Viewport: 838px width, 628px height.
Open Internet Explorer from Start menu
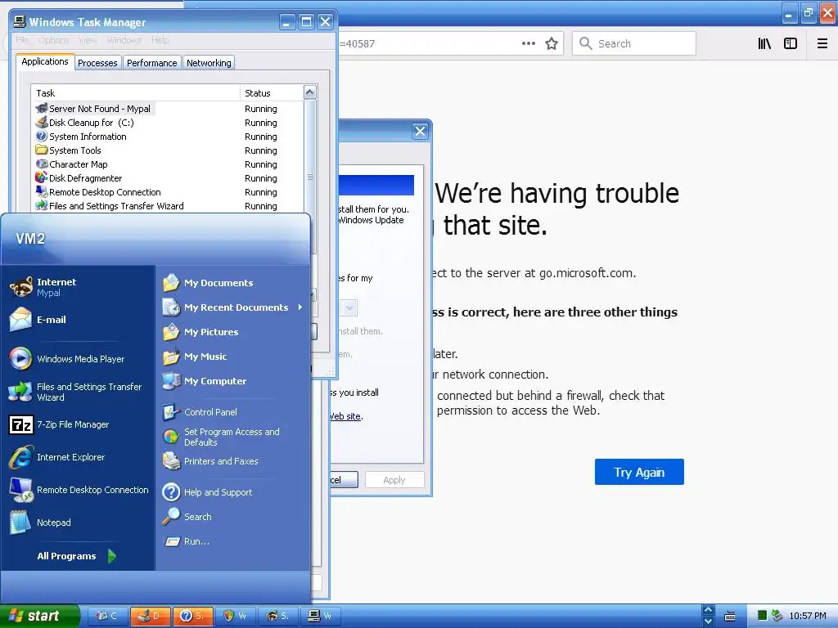pyautogui.click(x=58, y=457)
